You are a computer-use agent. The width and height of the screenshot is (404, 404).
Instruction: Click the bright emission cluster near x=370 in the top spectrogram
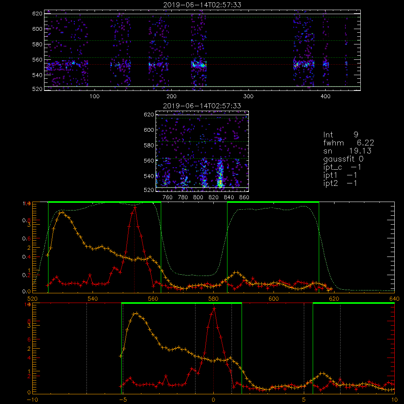pos(304,64)
